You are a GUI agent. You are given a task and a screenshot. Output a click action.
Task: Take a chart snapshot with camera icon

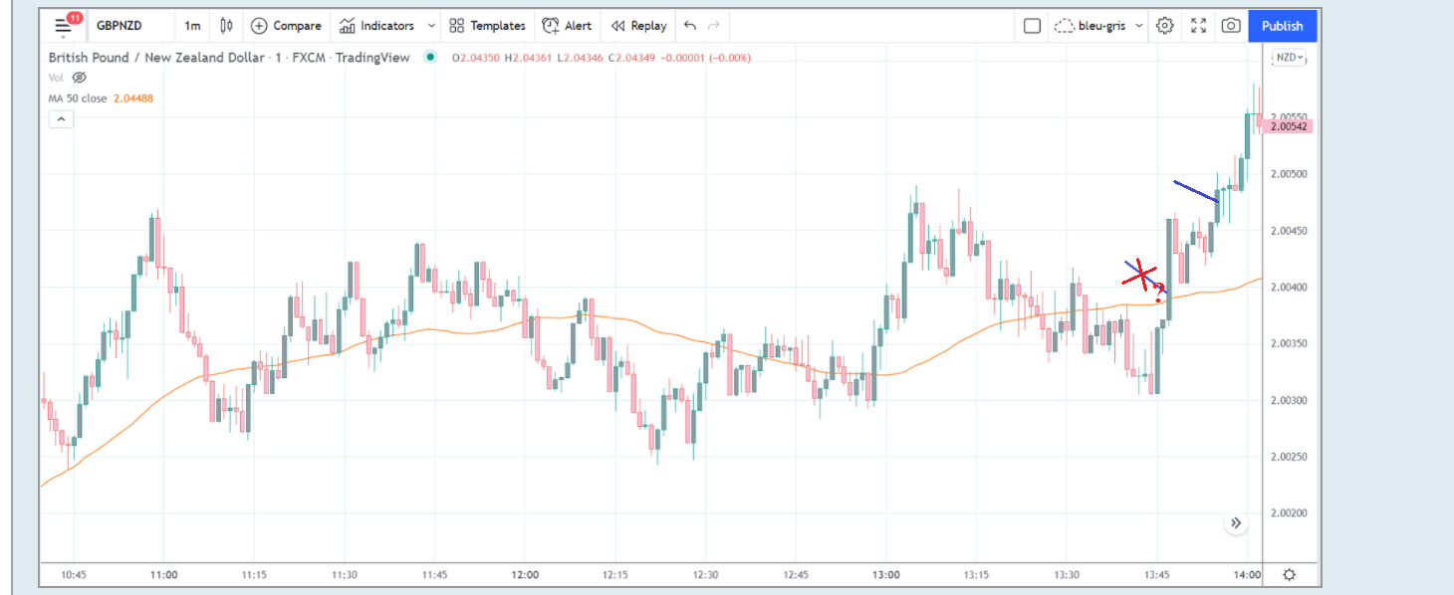pyautogui.click(x=1231, y=26)
